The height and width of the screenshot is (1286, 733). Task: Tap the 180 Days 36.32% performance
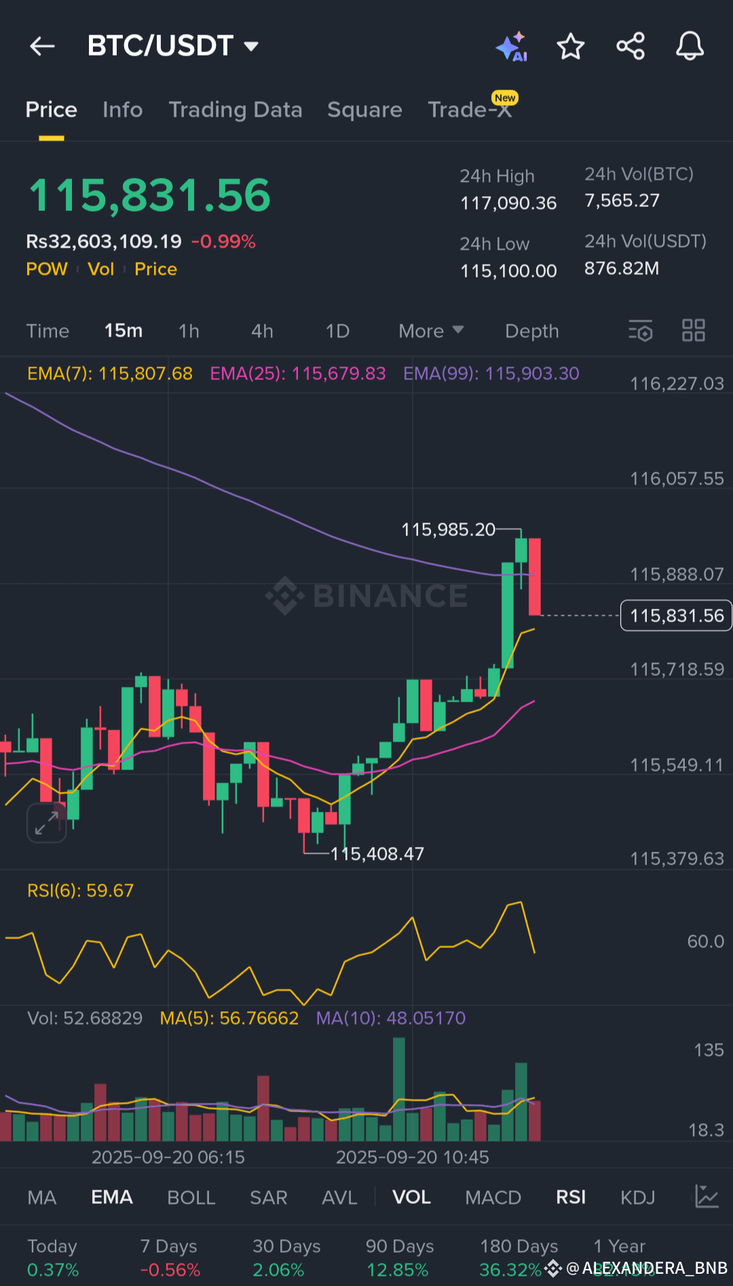519,1258
